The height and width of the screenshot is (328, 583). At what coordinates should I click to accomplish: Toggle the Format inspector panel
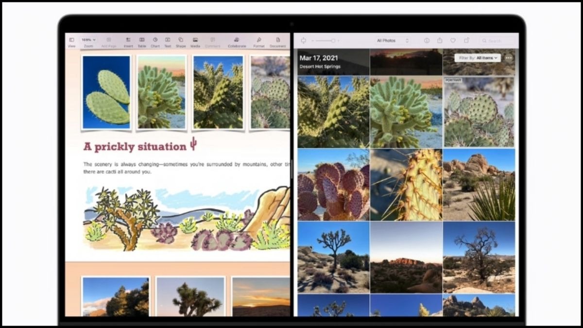coord(259,40)
